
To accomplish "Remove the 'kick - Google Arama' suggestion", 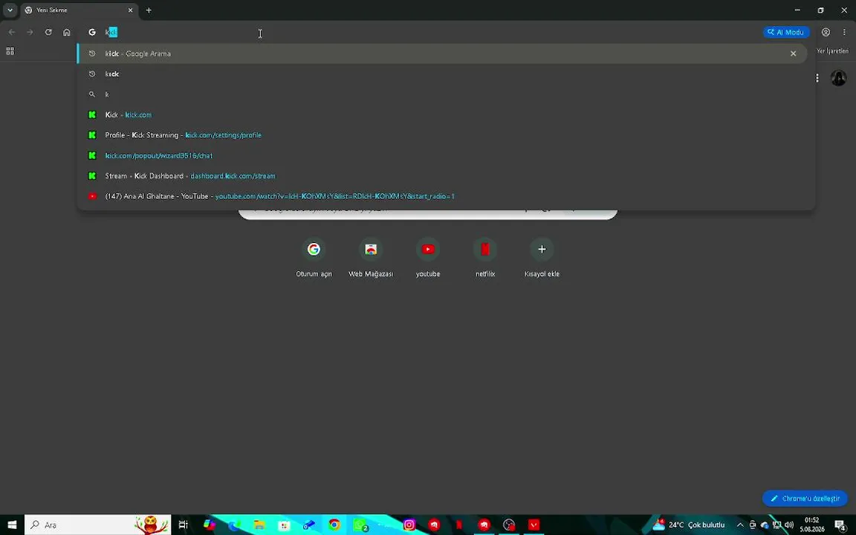I will pos(794,53).
